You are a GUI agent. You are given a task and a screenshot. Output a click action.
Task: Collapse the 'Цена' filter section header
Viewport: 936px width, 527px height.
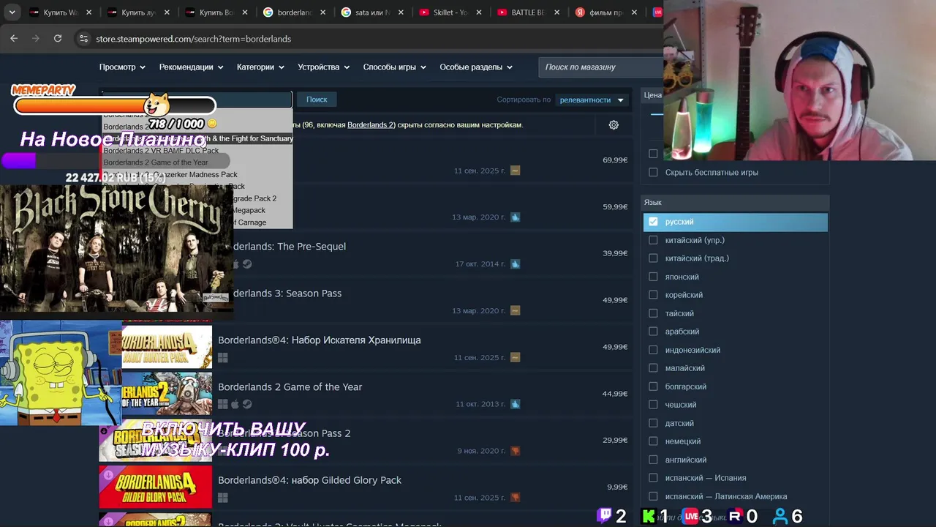(652, 95)
